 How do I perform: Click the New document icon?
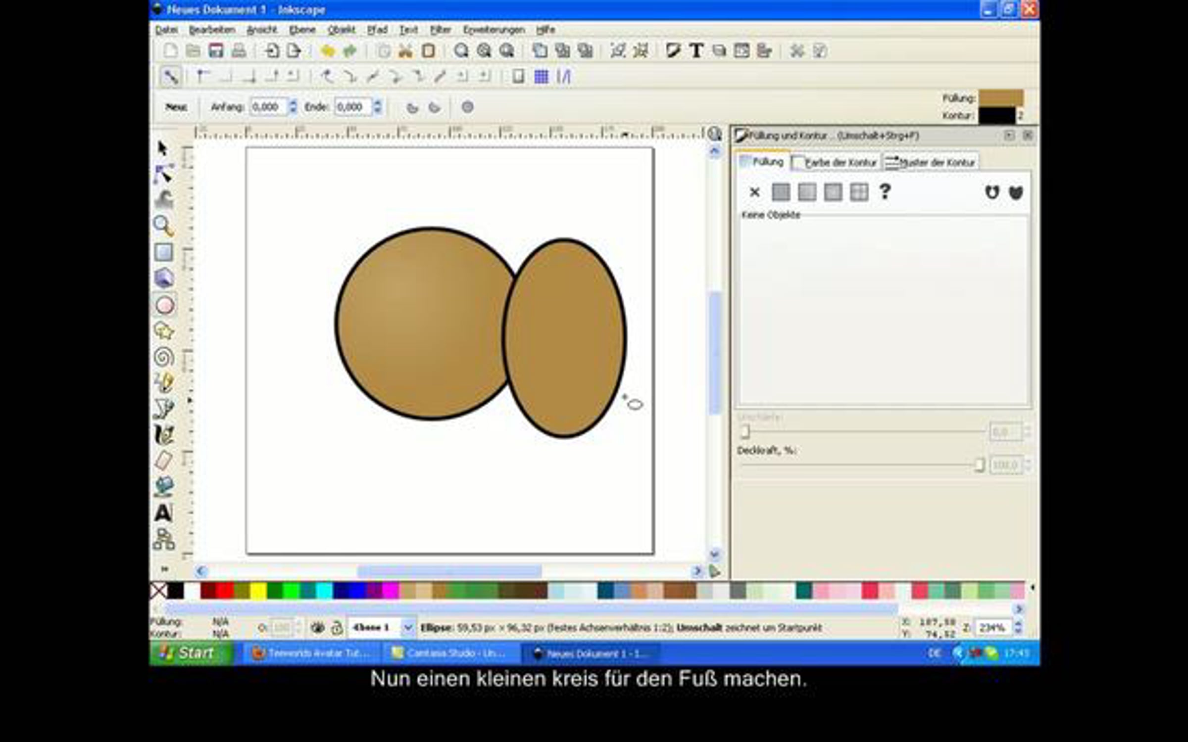[x=170, y=50]
